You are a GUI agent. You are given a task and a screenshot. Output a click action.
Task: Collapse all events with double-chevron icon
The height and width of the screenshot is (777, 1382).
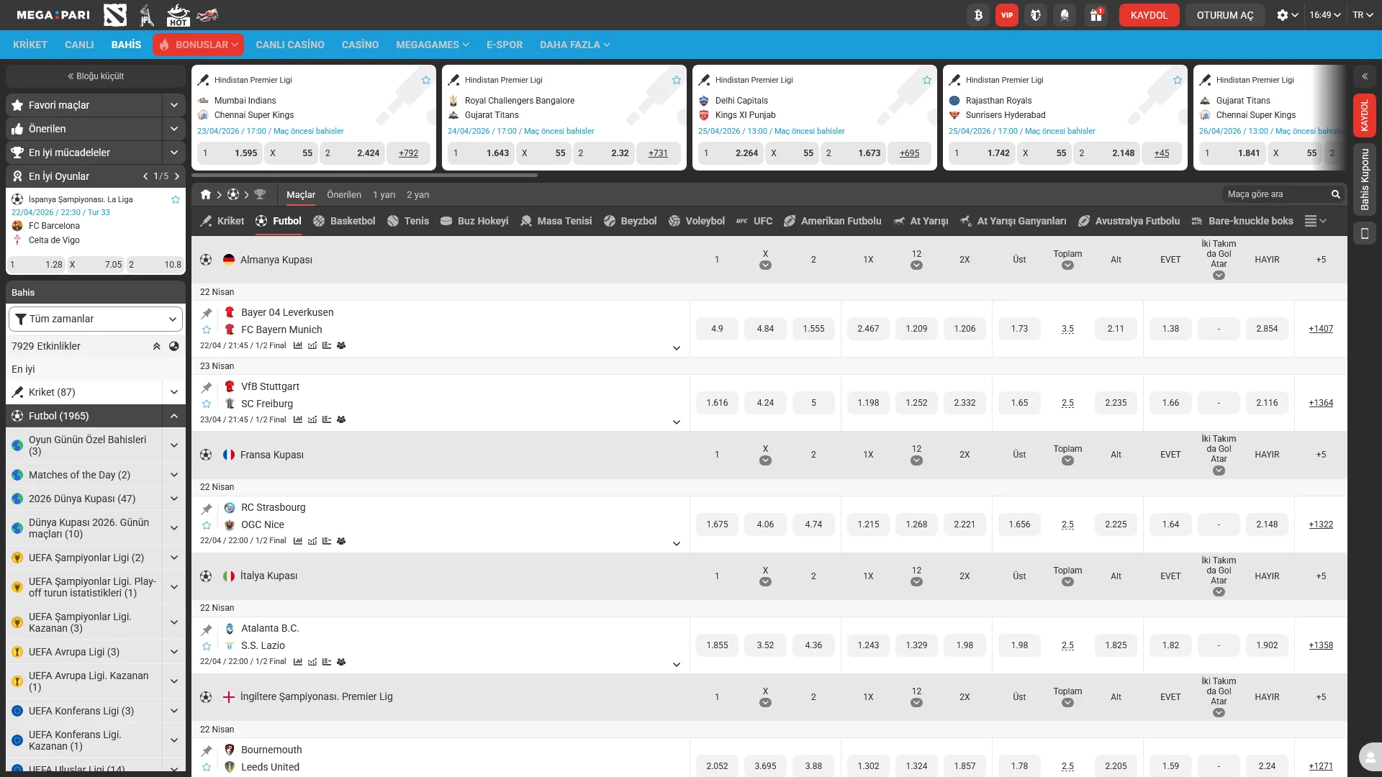click(156, 346)
